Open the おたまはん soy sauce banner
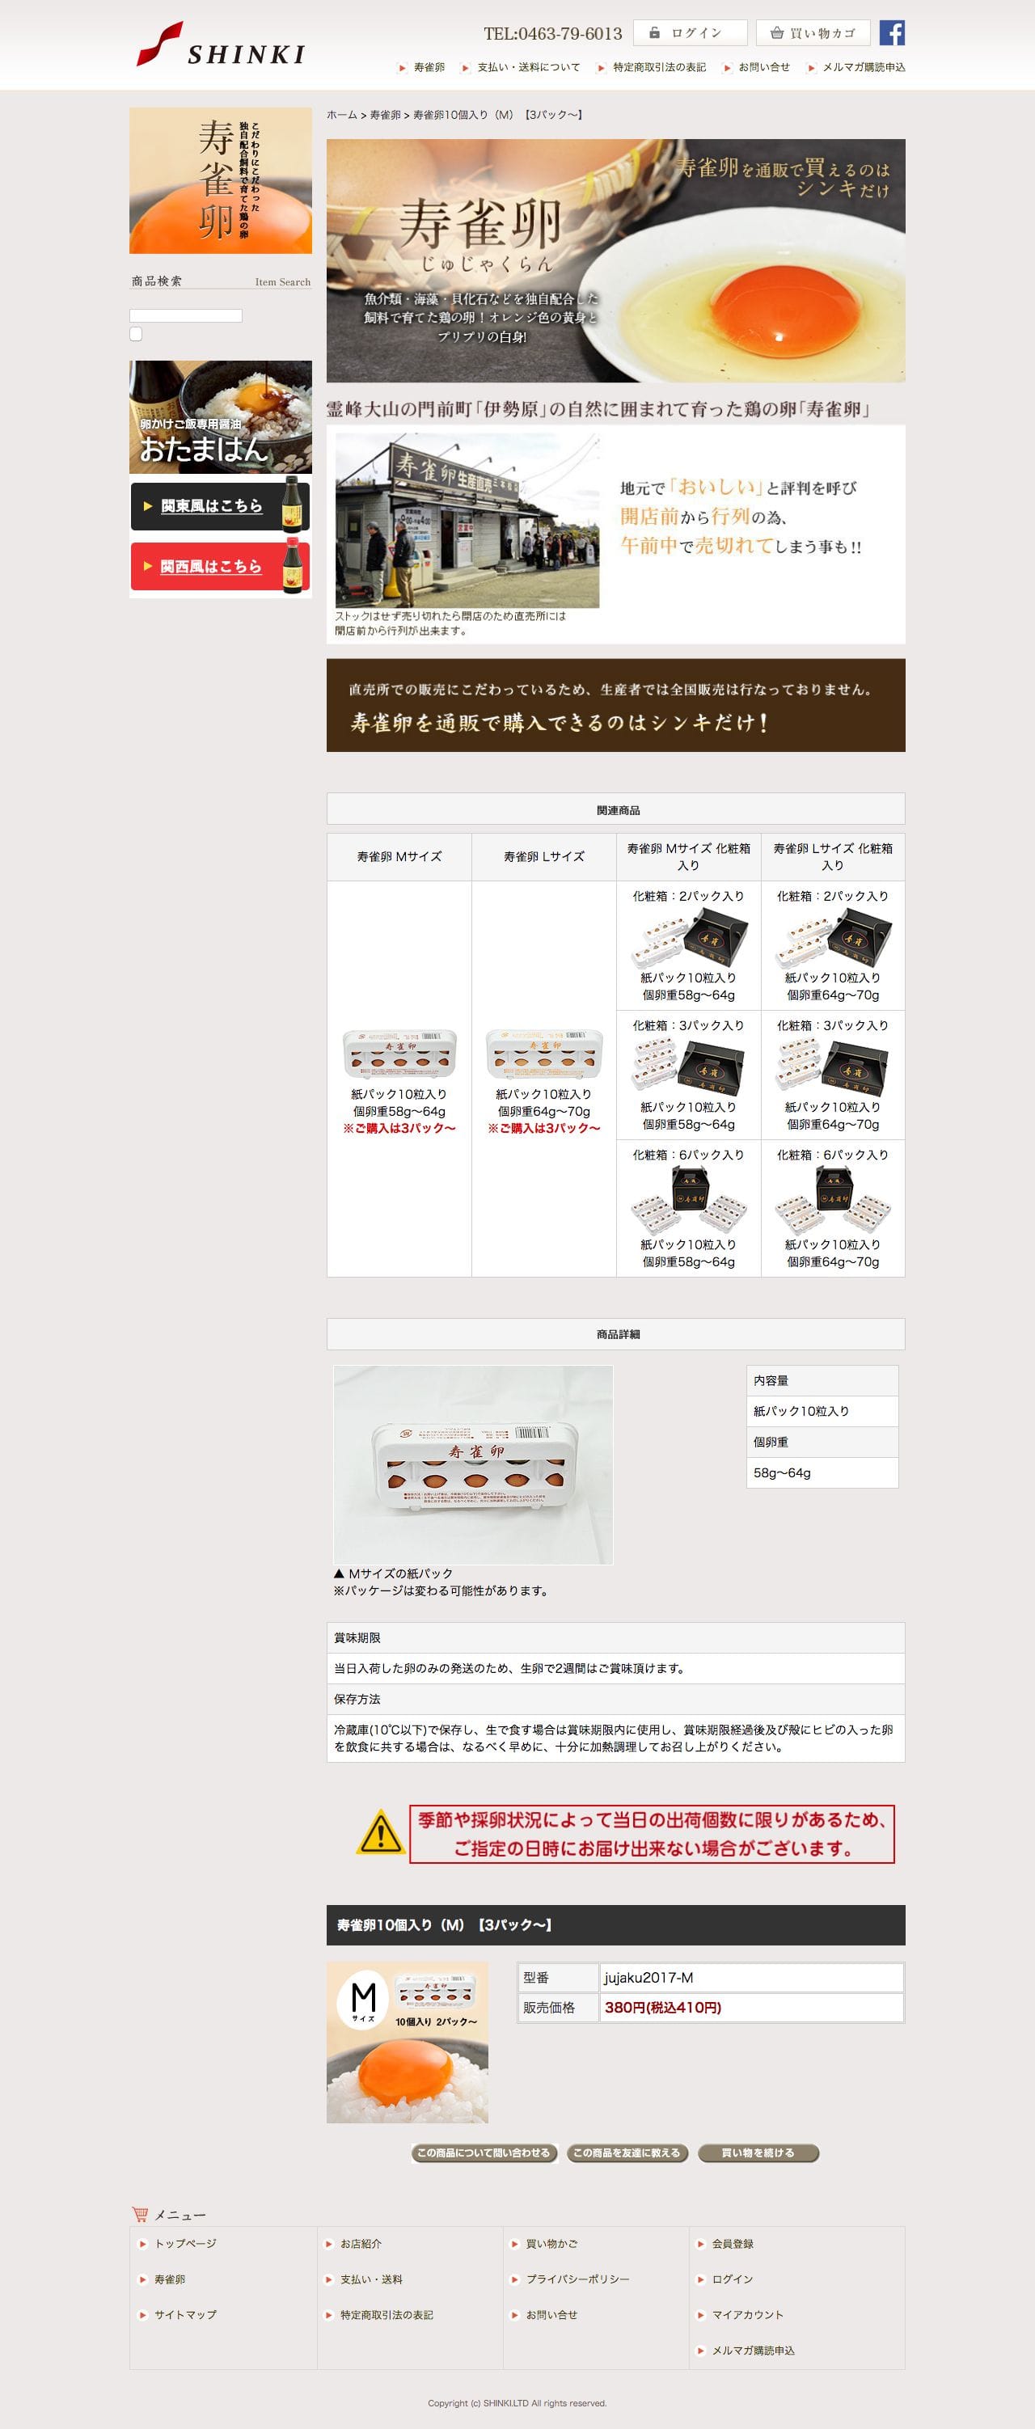 click(221, 416)
